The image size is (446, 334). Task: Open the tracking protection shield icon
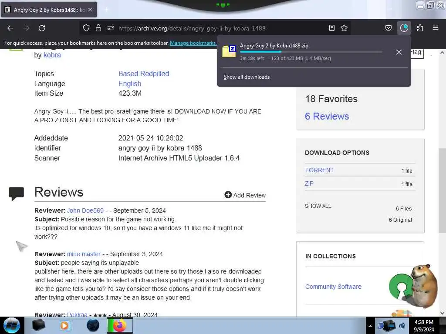[86, 28]
